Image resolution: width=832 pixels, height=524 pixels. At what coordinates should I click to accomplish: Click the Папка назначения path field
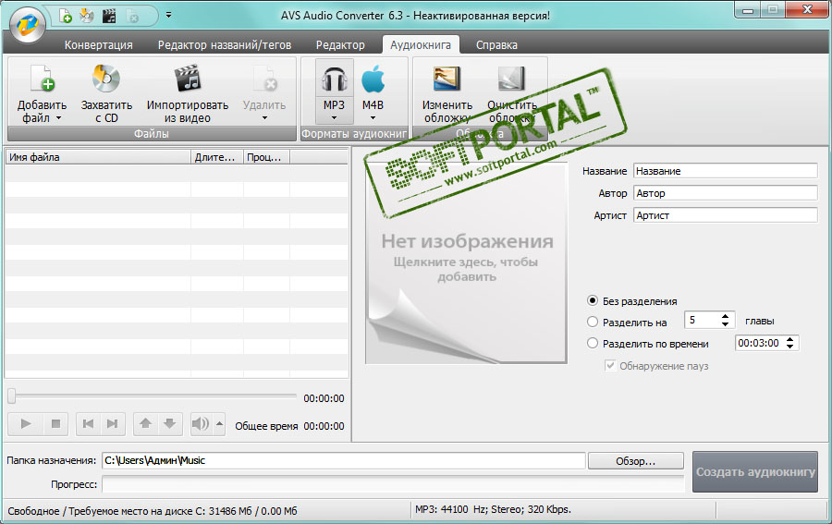pos(344,460)
